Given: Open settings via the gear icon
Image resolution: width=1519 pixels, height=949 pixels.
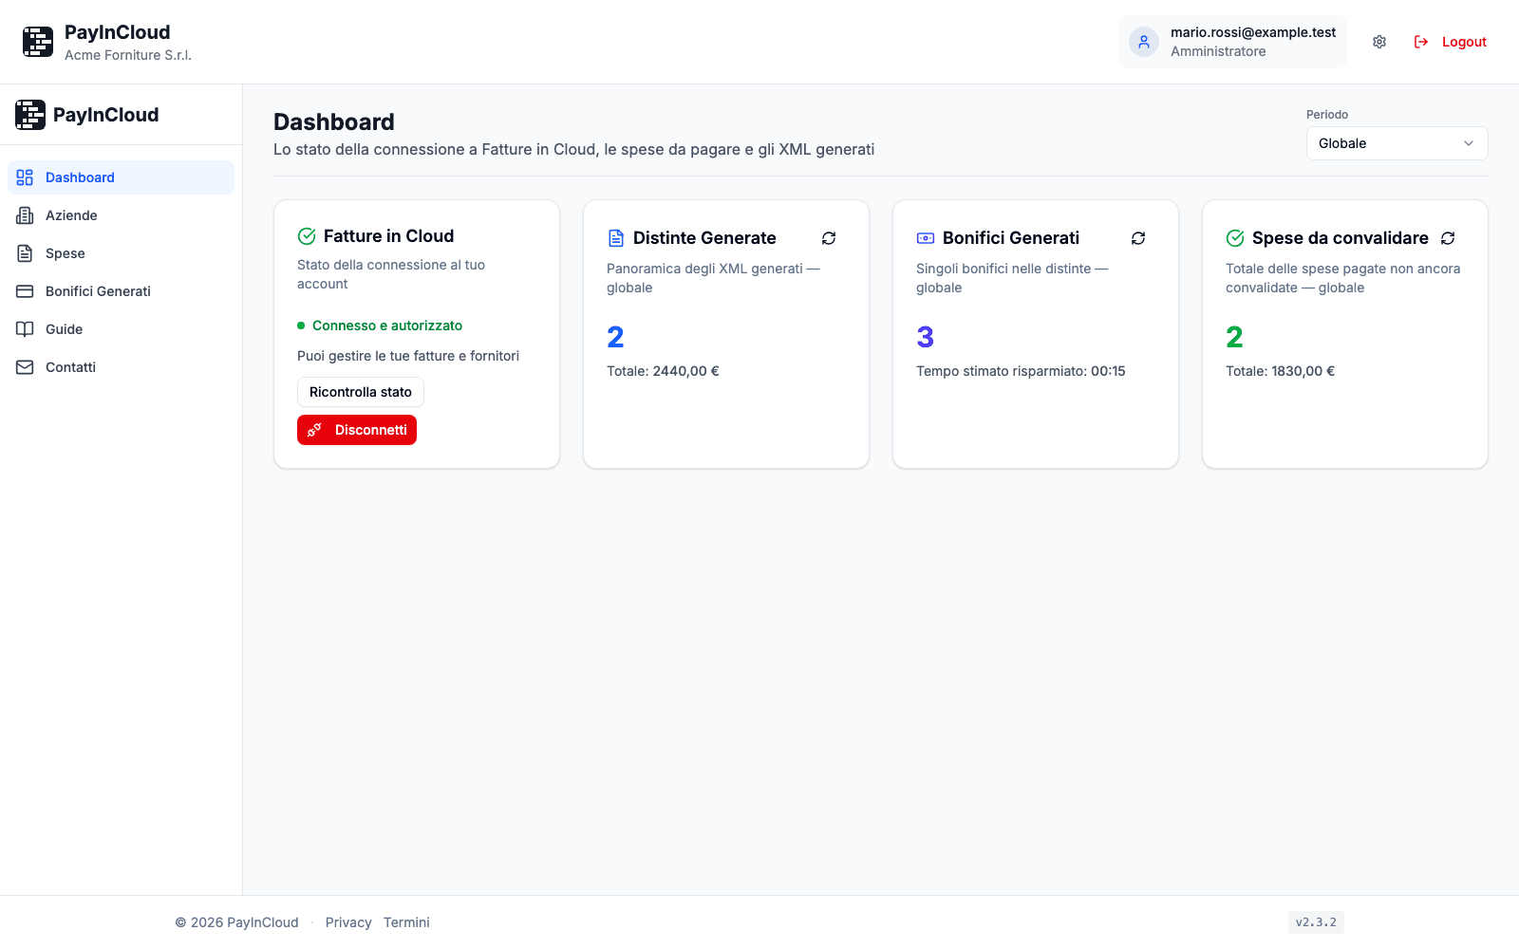Looking at the screenshot, I should 1379,42.
